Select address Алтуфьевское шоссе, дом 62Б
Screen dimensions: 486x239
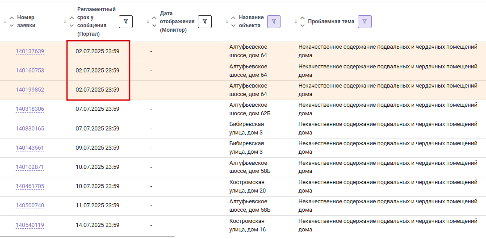pos(250,109)
